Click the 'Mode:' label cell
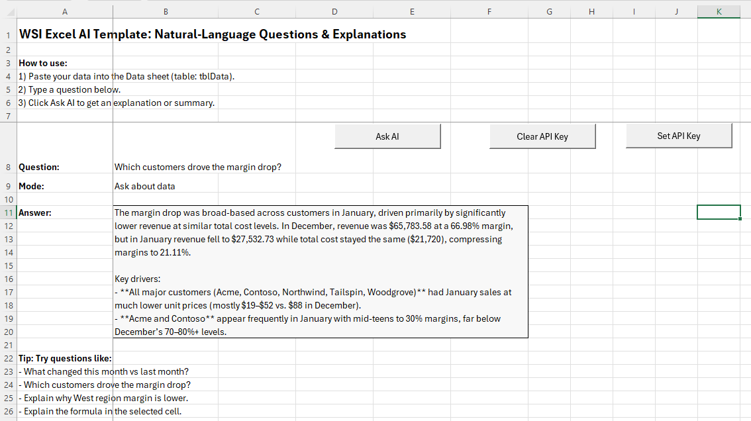This screenshot has height=421, width=751. pyautogui.click(x=32, y=187)
